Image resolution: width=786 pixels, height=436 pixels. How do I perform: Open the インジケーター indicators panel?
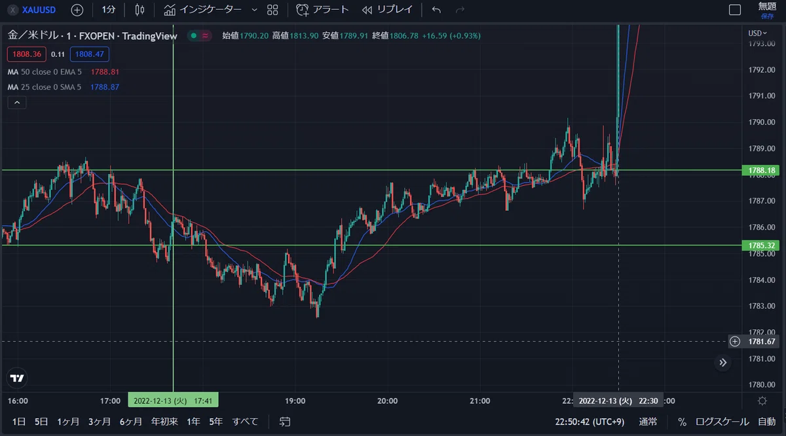[202, 10]
